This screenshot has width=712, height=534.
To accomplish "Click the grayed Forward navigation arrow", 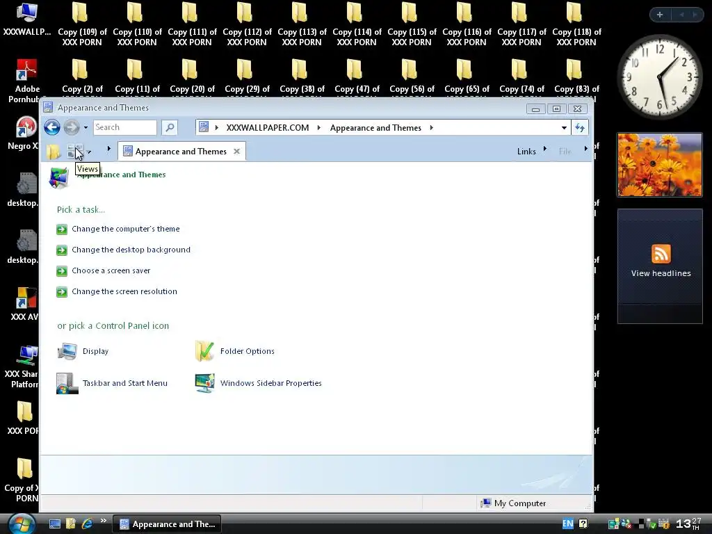I will 72,128.
